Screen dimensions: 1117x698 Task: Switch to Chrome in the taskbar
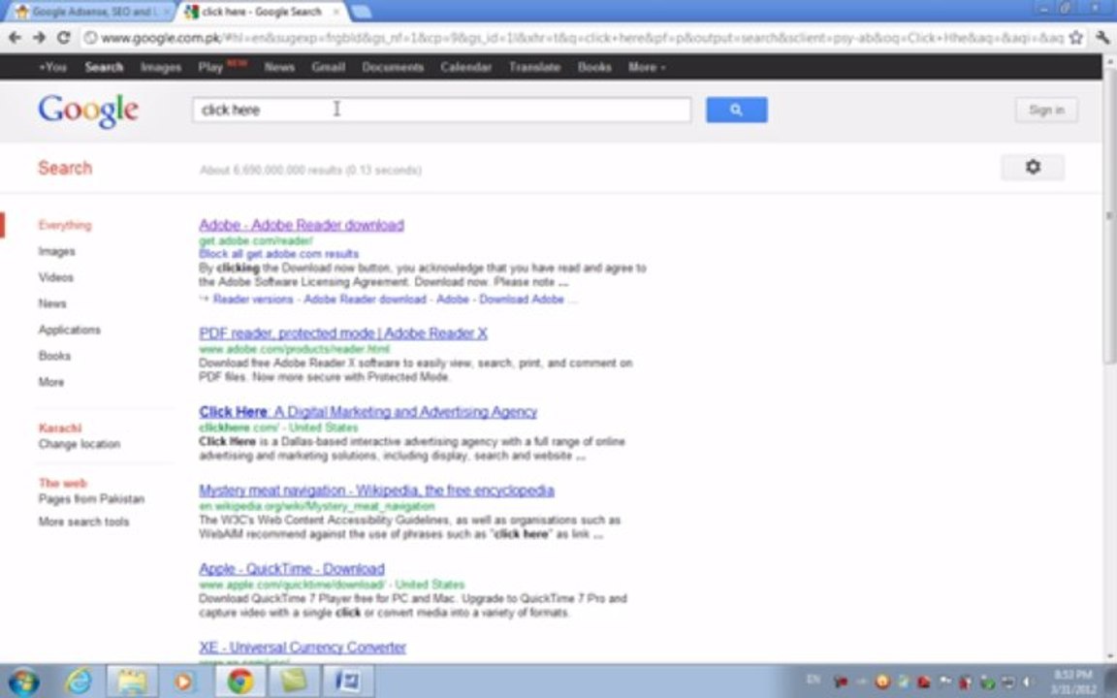coord(240,682)
